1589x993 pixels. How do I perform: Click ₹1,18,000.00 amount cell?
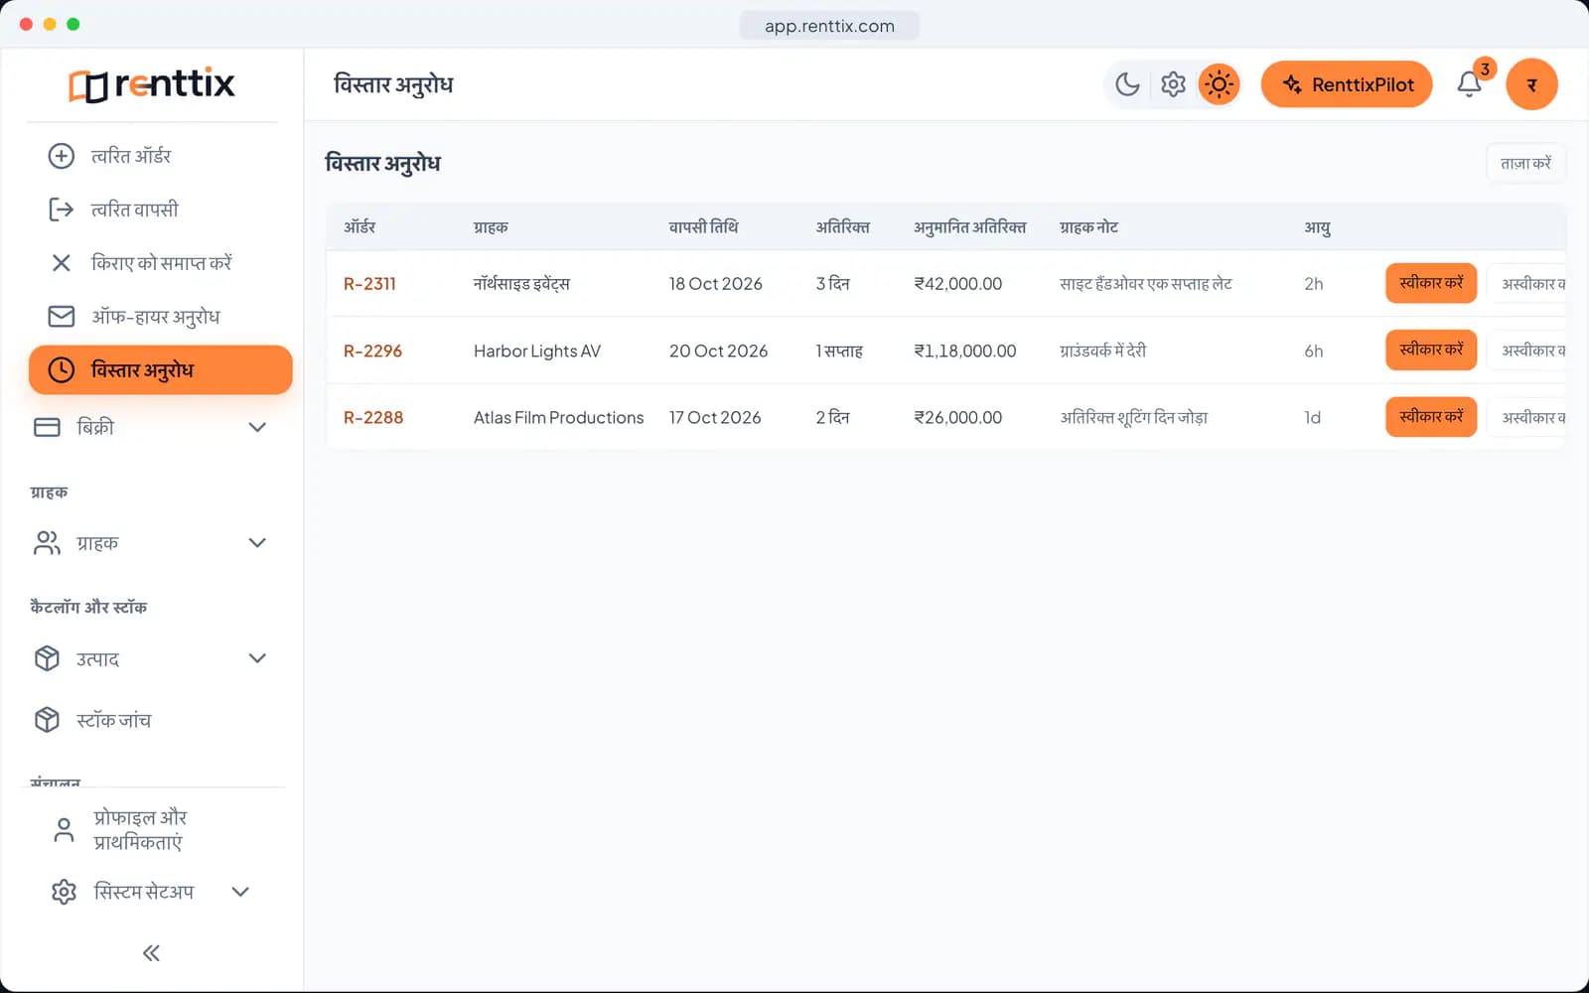[x=965, y=351]
